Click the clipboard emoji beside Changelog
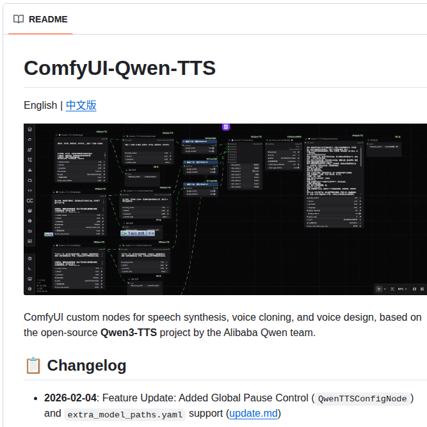 [x=33, y=366]
